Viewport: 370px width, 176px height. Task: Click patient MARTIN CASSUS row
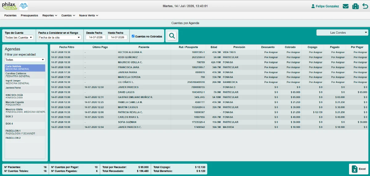[x=209, y=107]
